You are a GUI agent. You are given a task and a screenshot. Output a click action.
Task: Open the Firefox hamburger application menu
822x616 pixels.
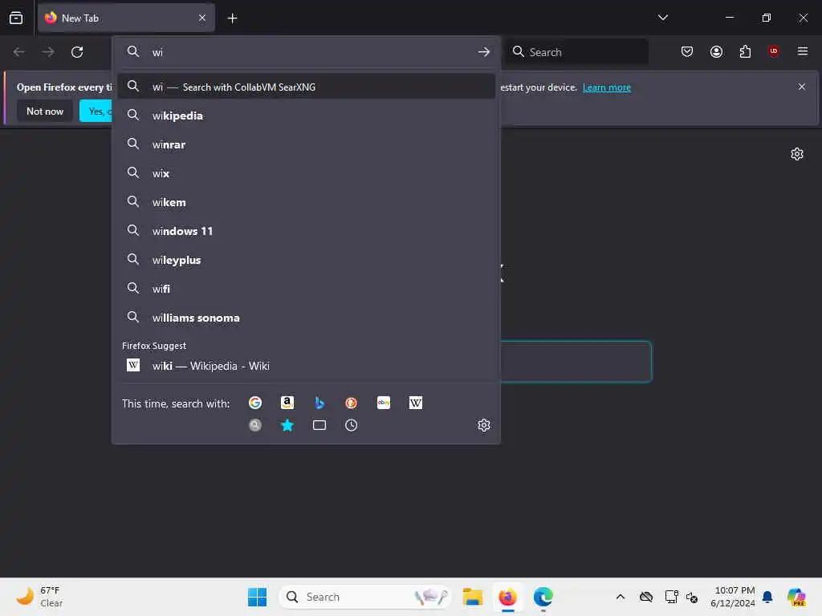802,51
